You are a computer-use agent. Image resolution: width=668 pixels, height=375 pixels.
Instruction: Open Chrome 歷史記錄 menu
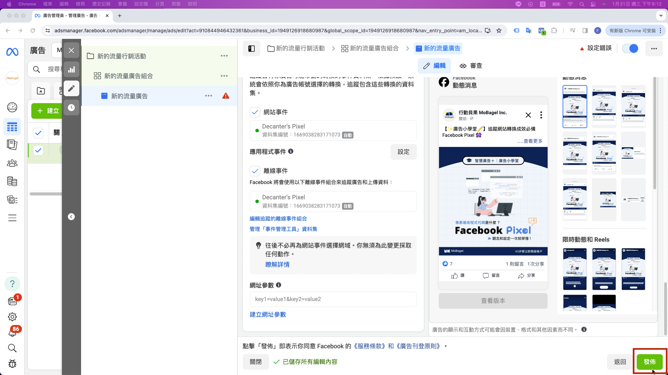[101, 4]
